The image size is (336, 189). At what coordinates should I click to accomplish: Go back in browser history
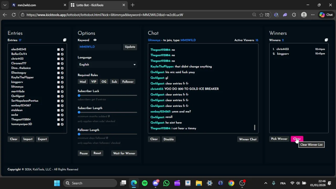point(5,15)
